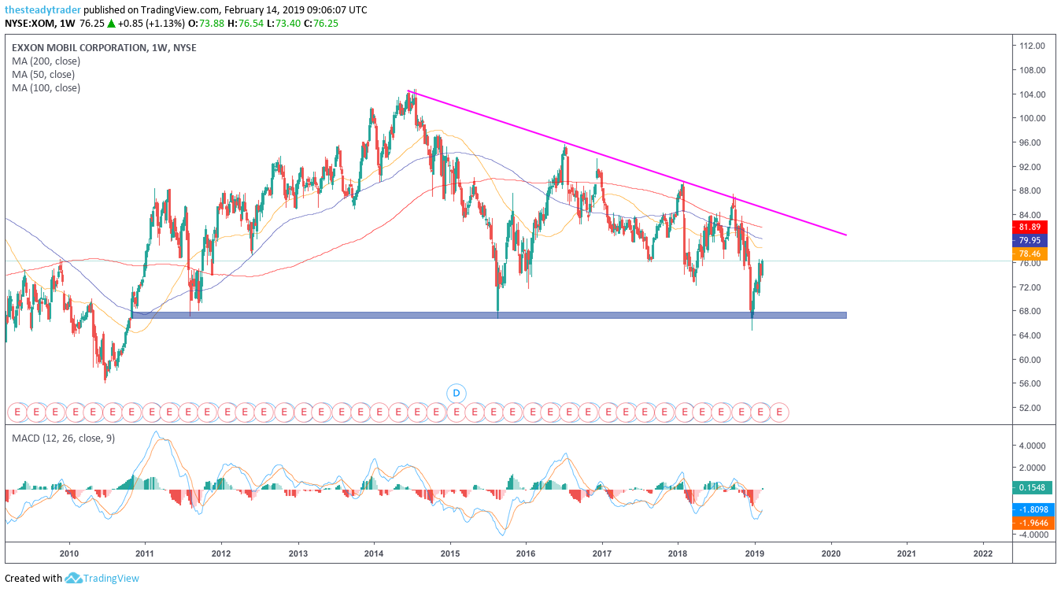
Task: Click the TradingView cloud logo icon
Action: [74, 578]
